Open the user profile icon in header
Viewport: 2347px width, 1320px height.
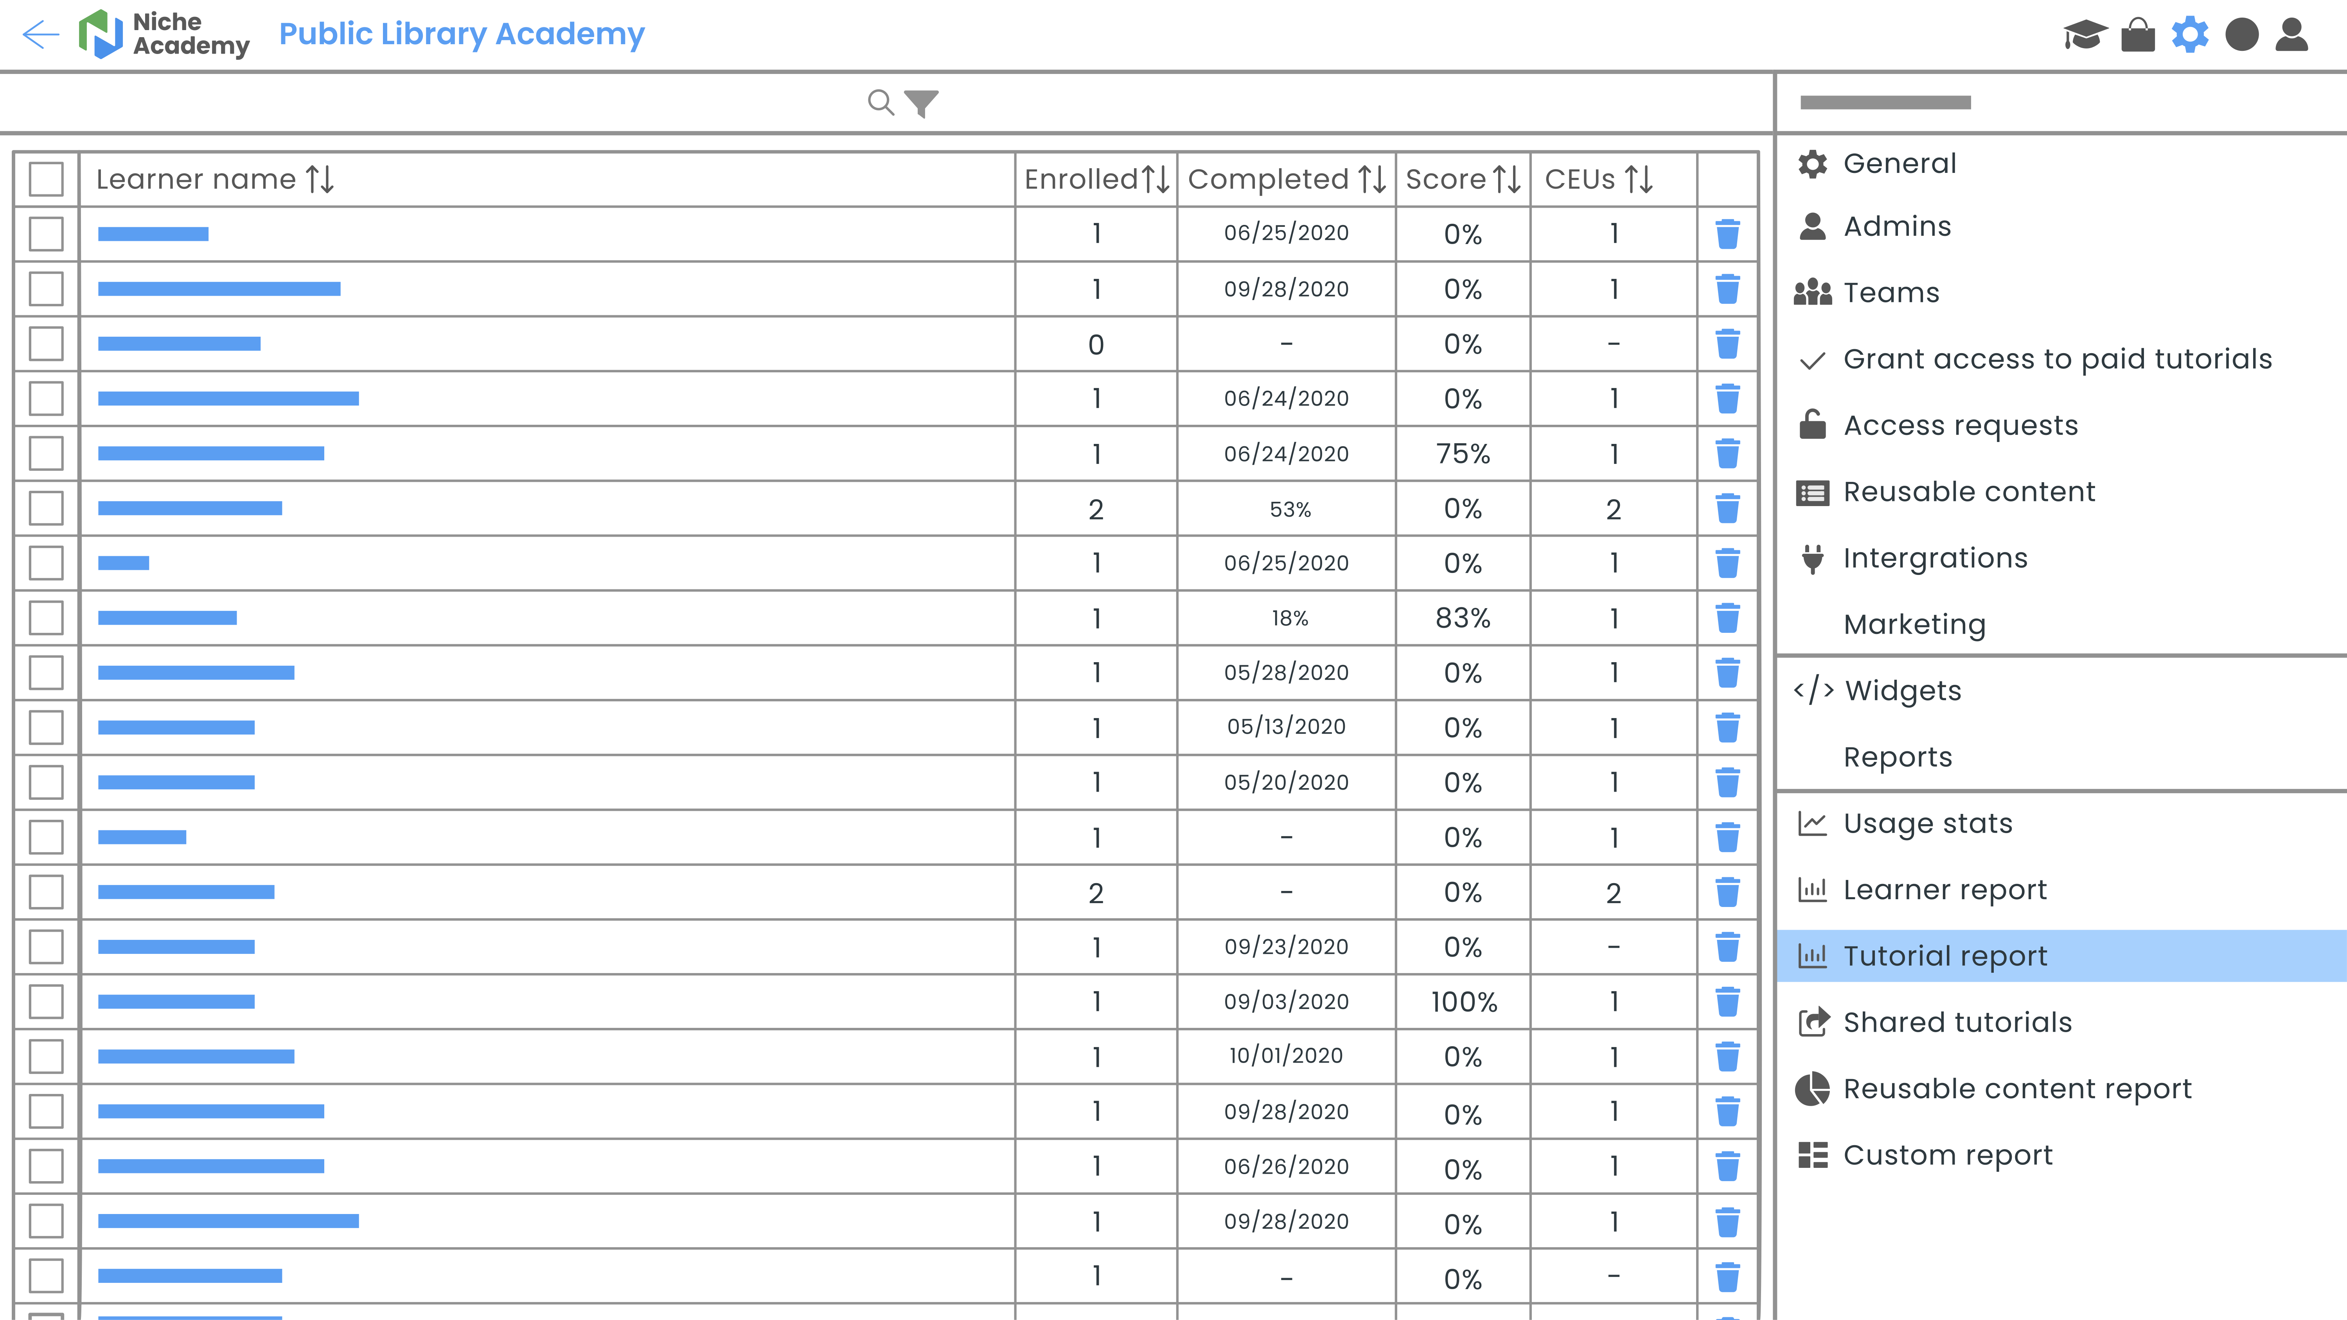coord(2291,35)
